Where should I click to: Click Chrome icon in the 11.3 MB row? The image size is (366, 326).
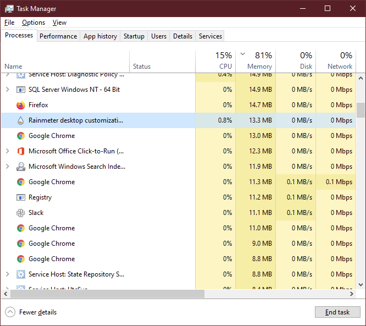point(21,182)
